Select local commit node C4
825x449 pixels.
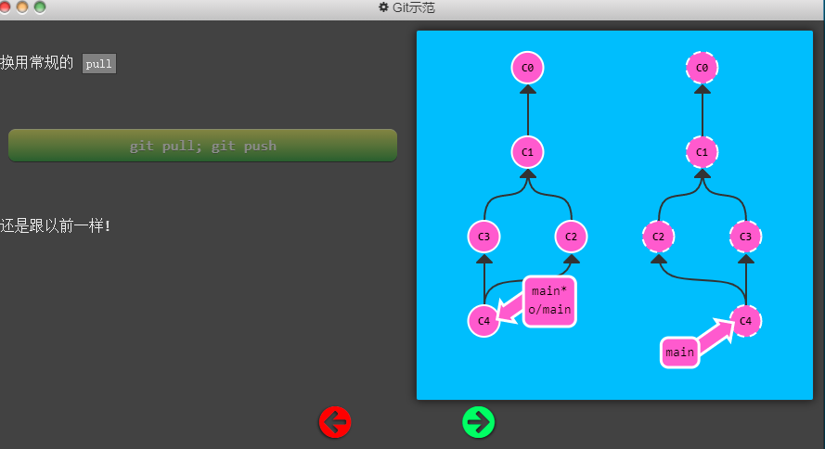click(483, 321)
